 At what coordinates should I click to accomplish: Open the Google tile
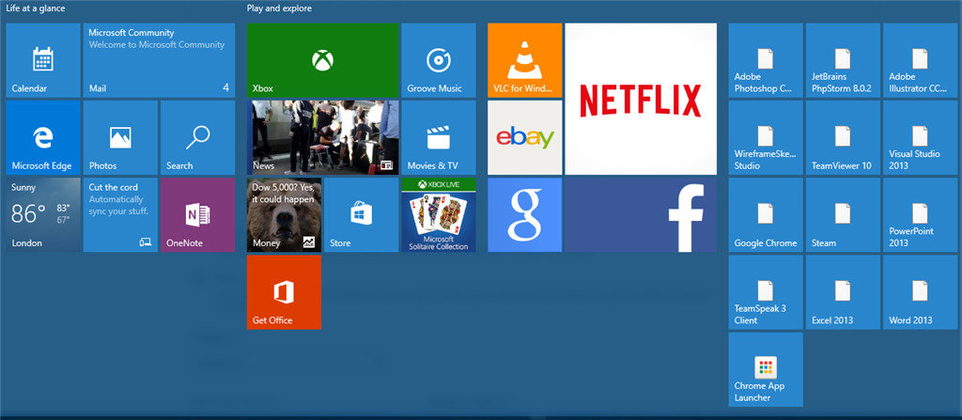tap(524, 215)
